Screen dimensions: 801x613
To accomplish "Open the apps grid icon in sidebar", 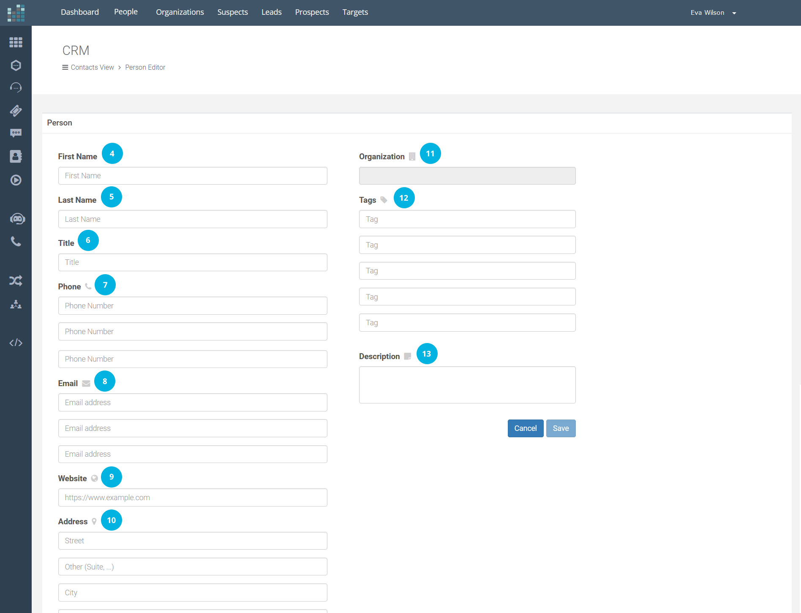I will 16,42.
